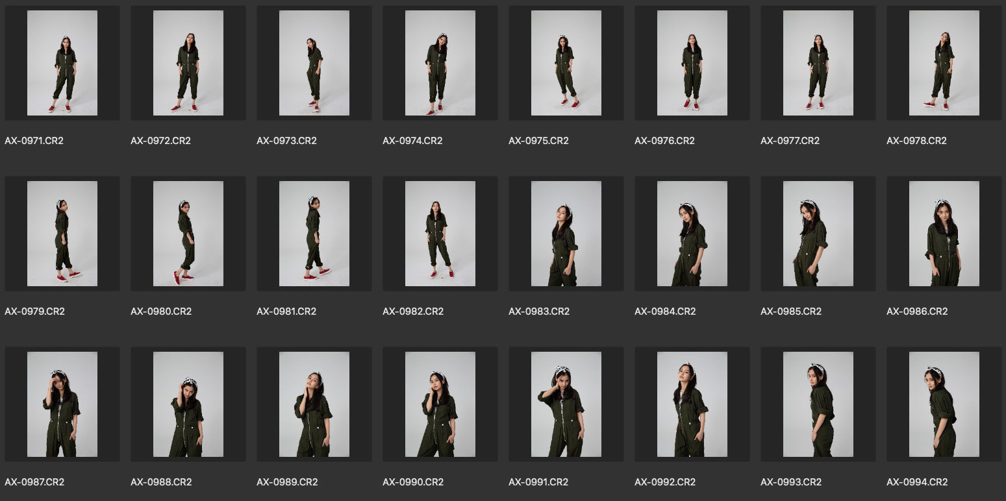Open the AX-0973.CR2 image thumbnail
The image size is (1006, 501).
314,63
